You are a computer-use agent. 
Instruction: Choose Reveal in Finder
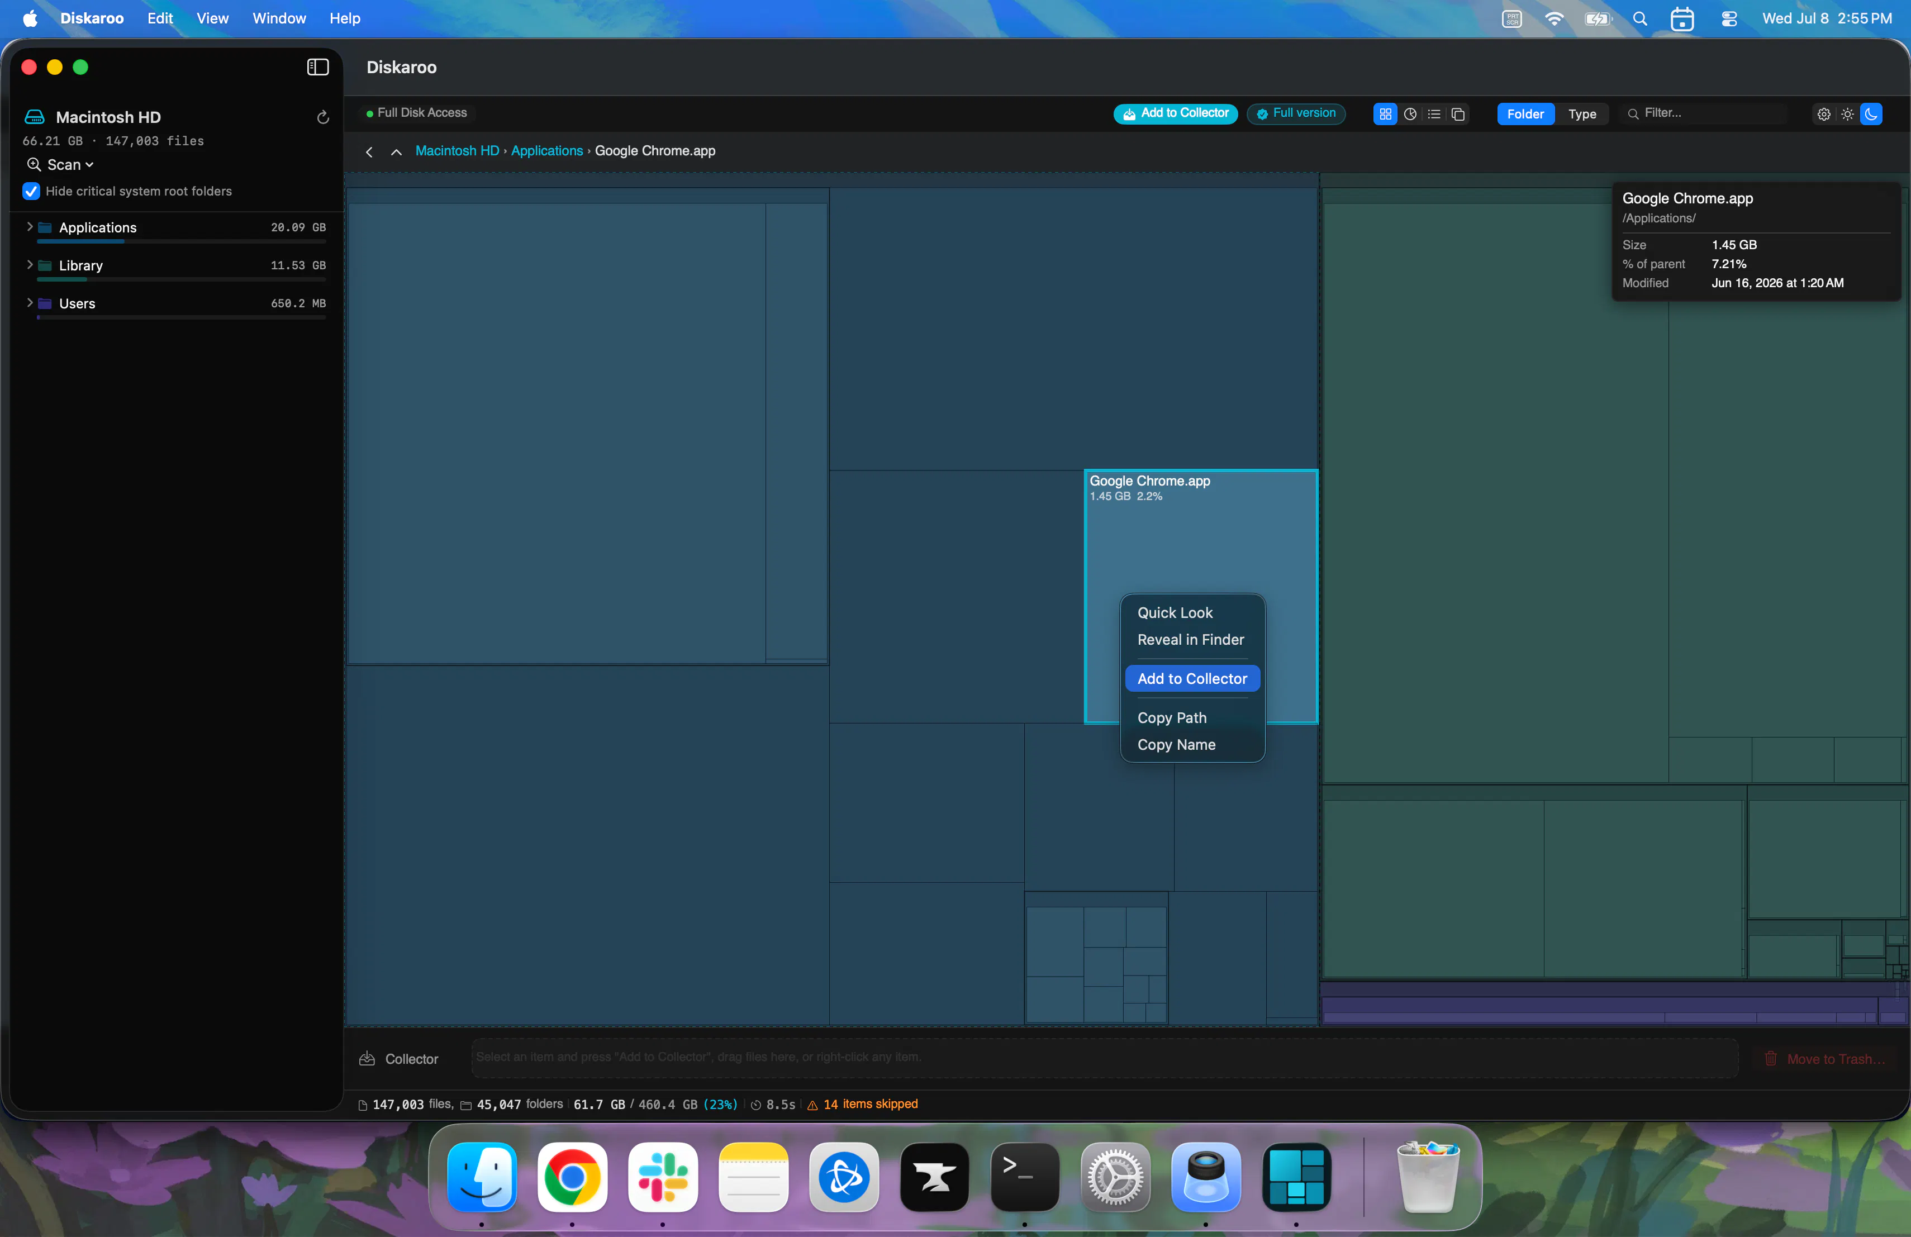pos(1192,640)
